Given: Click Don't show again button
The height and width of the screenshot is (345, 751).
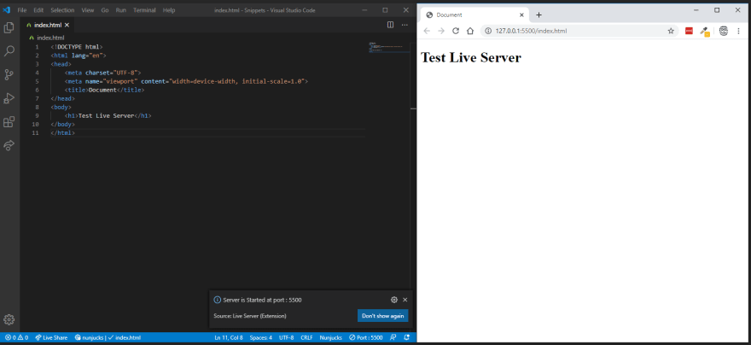Looking at the screenshot, I should pyautogui.click(x=382, y=316).
